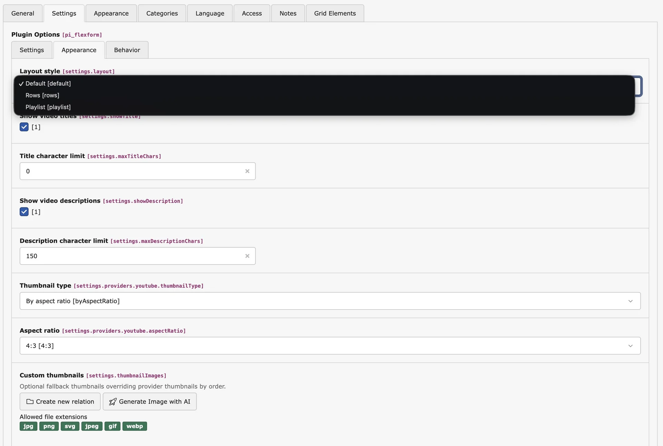Click the folder icon on Create new relation
663x446 pixels.
[29, 401]
